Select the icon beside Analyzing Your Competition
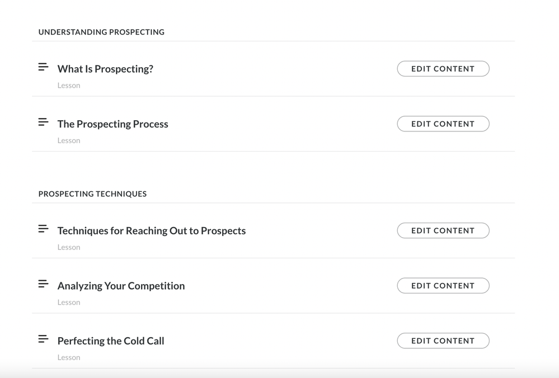The image size is (559, 378). tap(43, 284)
